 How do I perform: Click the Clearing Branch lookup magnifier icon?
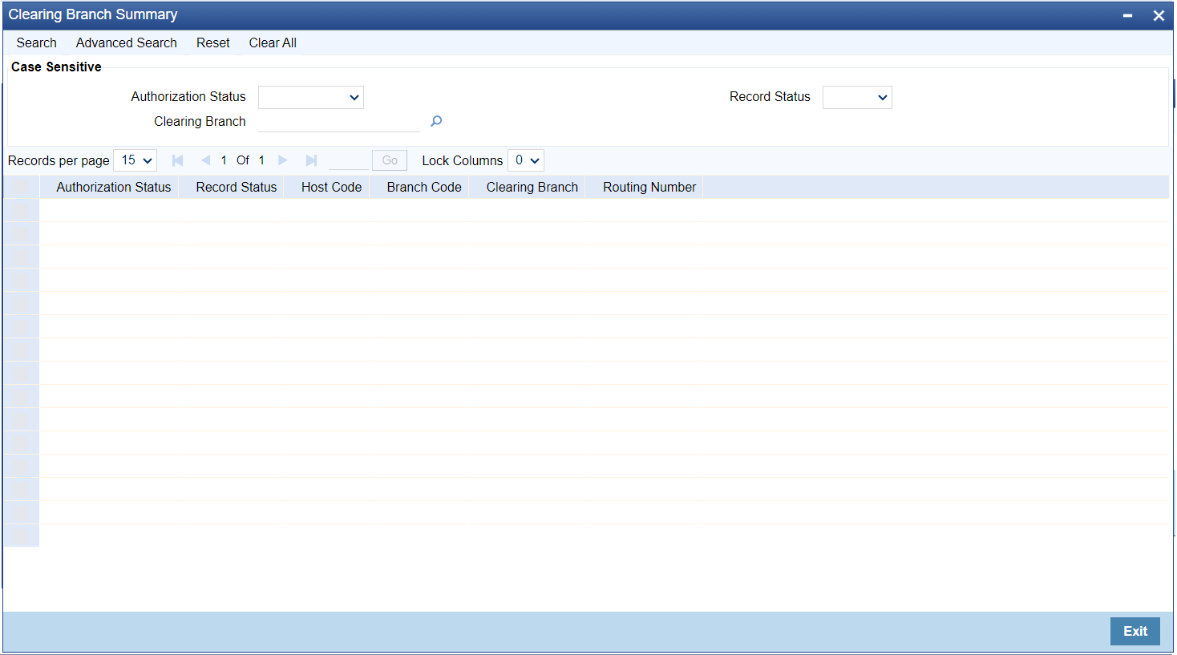tap(436, 121)
